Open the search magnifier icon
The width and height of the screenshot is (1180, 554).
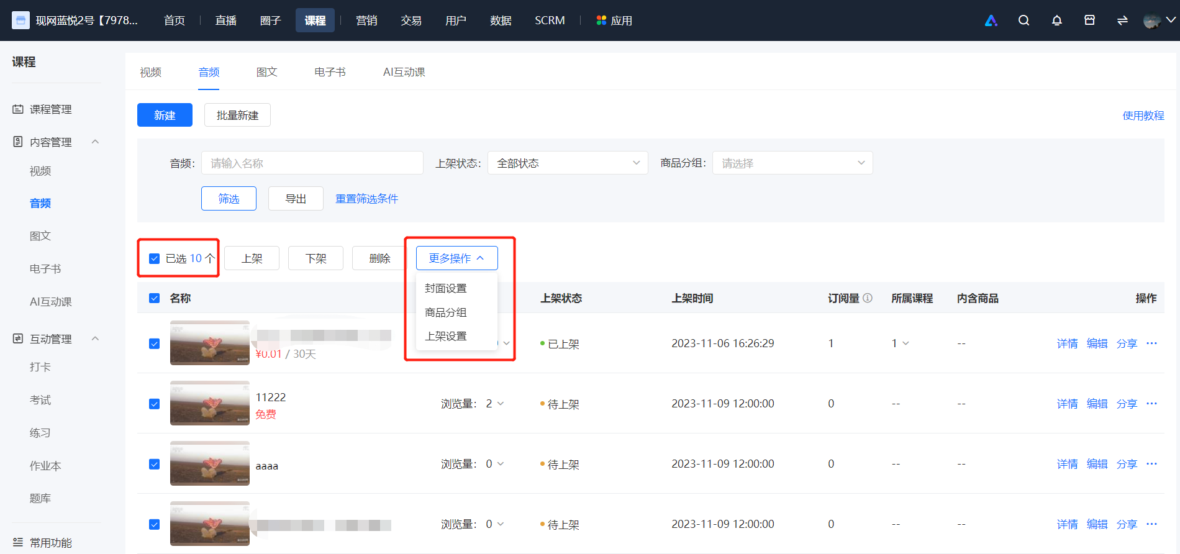pyautogui.click(x=1023, y=20)
